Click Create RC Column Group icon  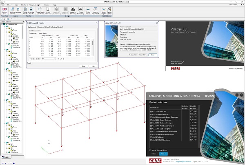tap(57, 9)
